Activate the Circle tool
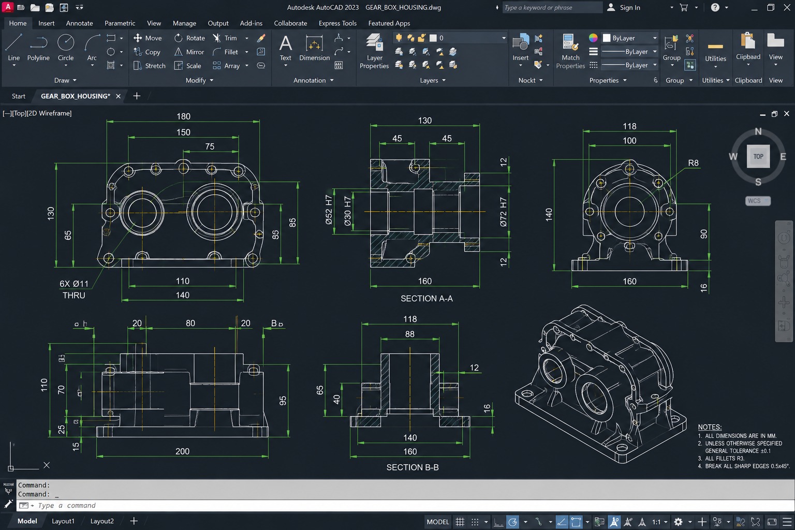Screen dimensions: 795x530 [x=66, y=48]
